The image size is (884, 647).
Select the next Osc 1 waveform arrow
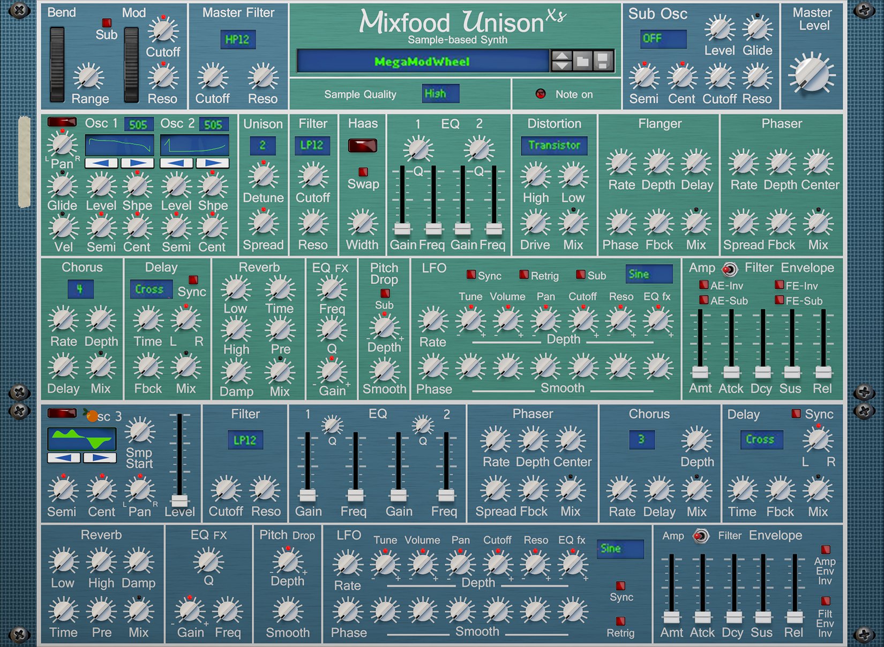(137, 163)
